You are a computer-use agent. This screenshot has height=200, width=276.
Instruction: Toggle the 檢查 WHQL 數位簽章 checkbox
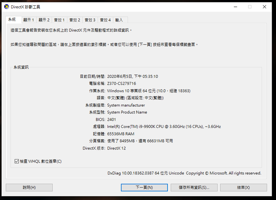[x=16, y=161]
